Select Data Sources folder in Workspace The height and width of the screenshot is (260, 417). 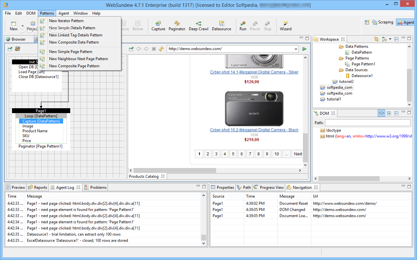(x=356, y=70)
